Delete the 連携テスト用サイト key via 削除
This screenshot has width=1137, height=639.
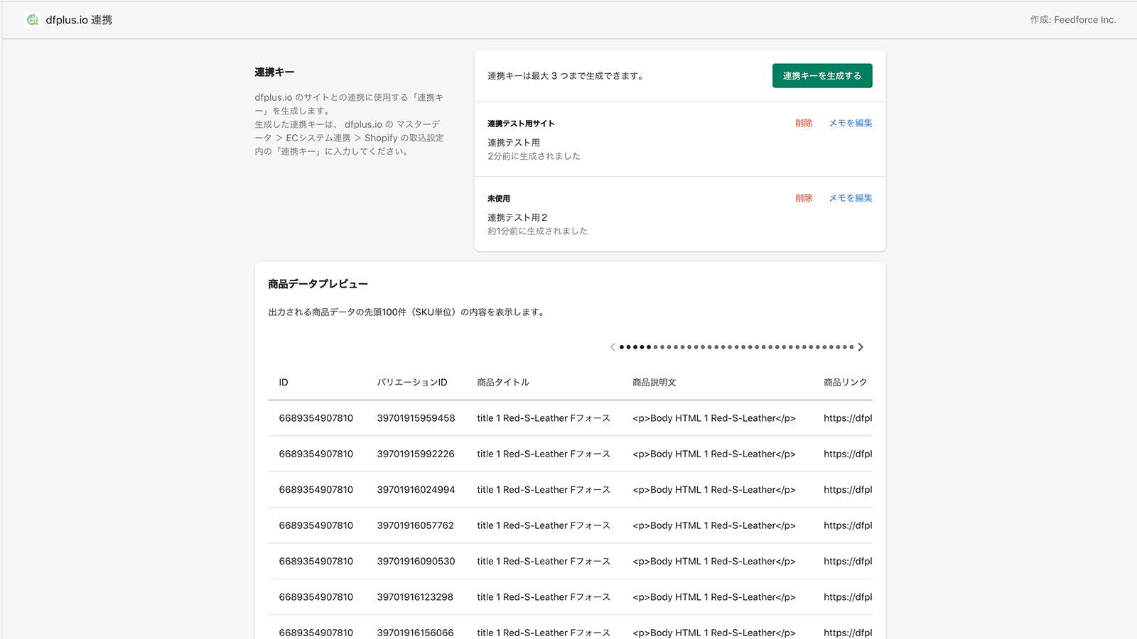pyautogui.click(x=804, y=123)
